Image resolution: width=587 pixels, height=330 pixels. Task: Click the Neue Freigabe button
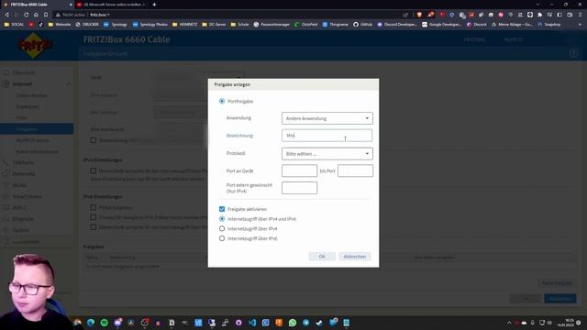click(x=557, y=283)
